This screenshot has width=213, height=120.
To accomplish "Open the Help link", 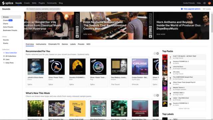I will point(199,3).
